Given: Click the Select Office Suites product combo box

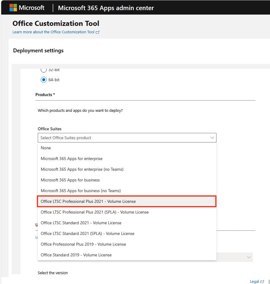Looking at the screenshot, I should tap(125, 138).
